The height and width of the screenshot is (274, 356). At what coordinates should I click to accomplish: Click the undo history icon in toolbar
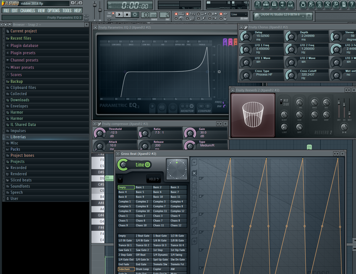point(303,4)
